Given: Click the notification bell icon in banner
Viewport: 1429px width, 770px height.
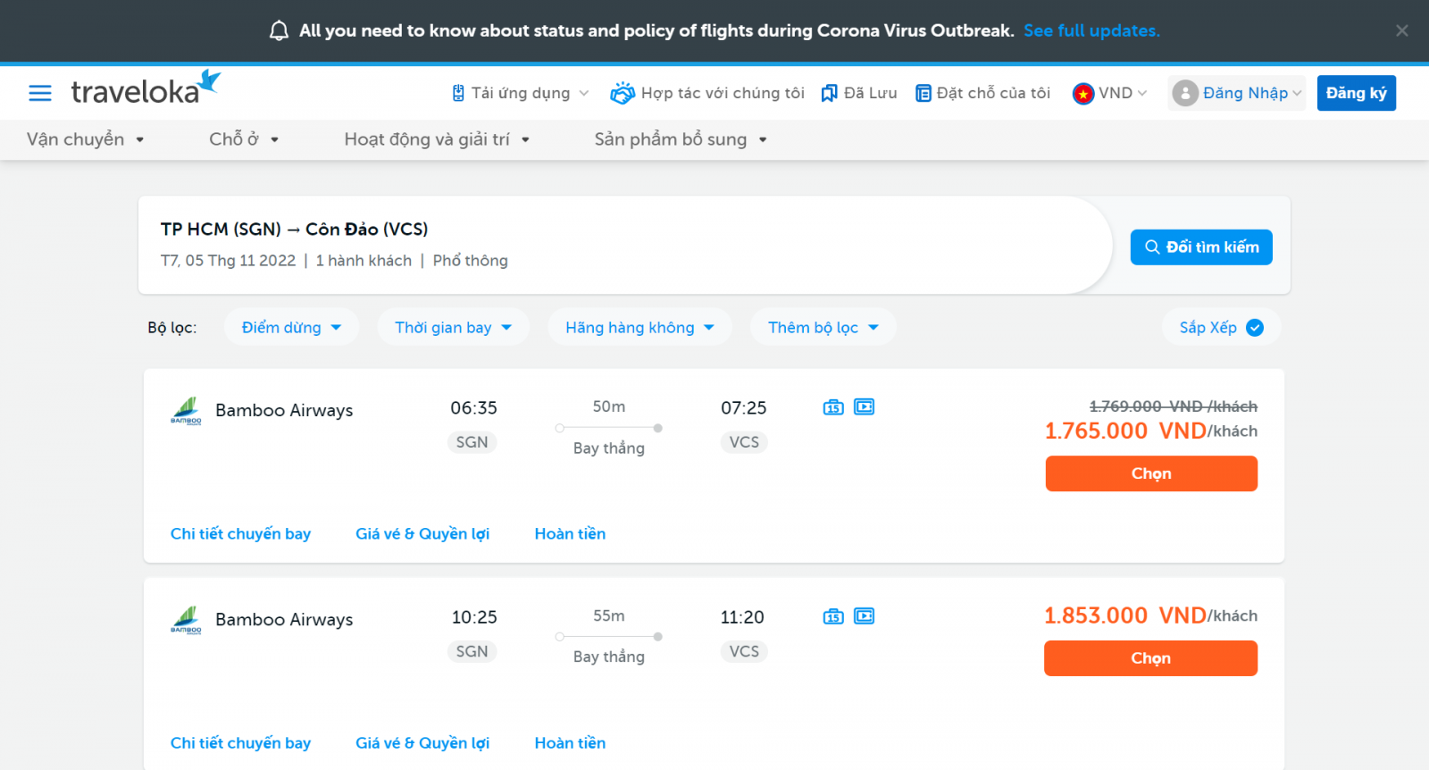Looking at the screenshot, I should 279,31.
